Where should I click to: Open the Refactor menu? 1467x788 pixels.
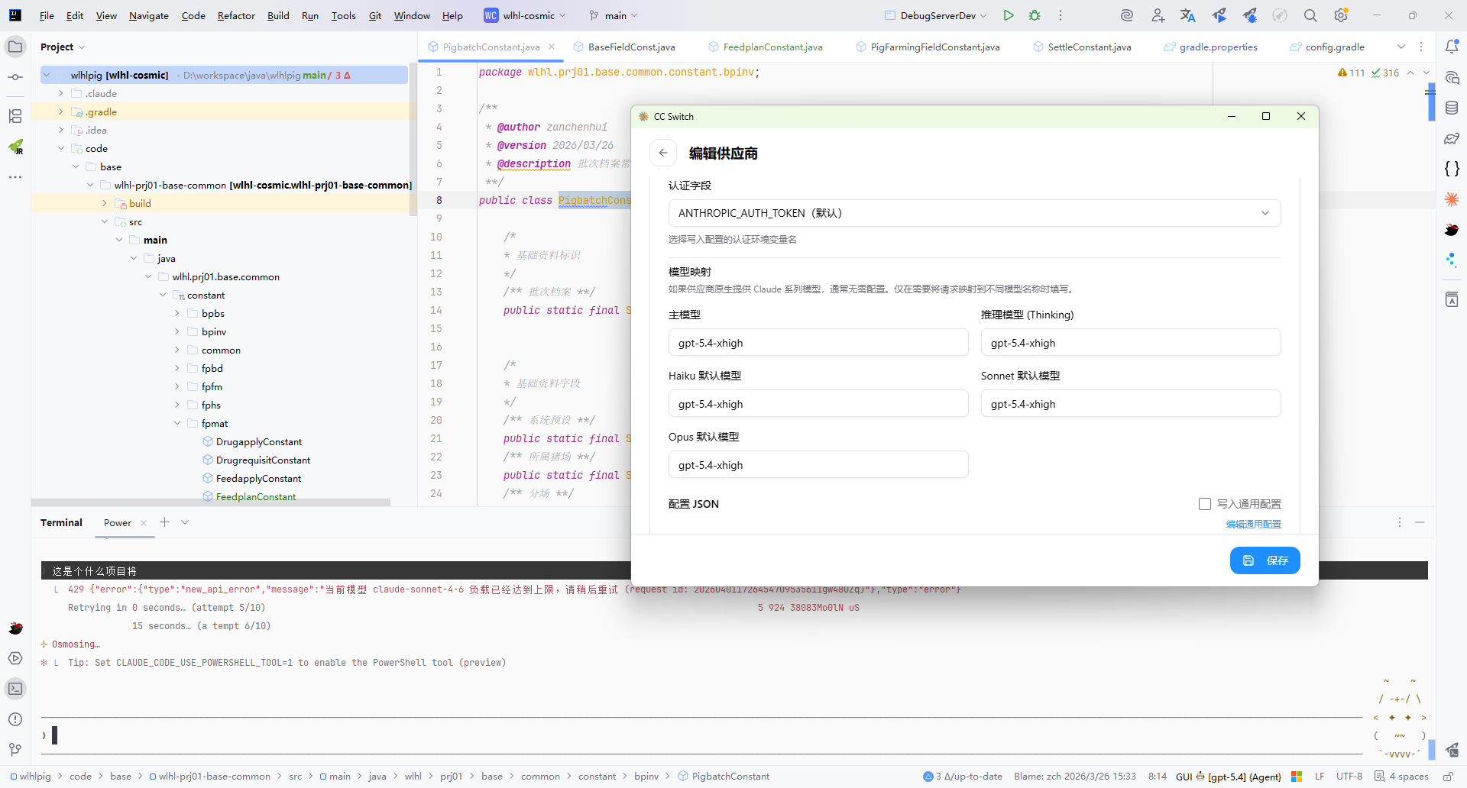[236, 15]
